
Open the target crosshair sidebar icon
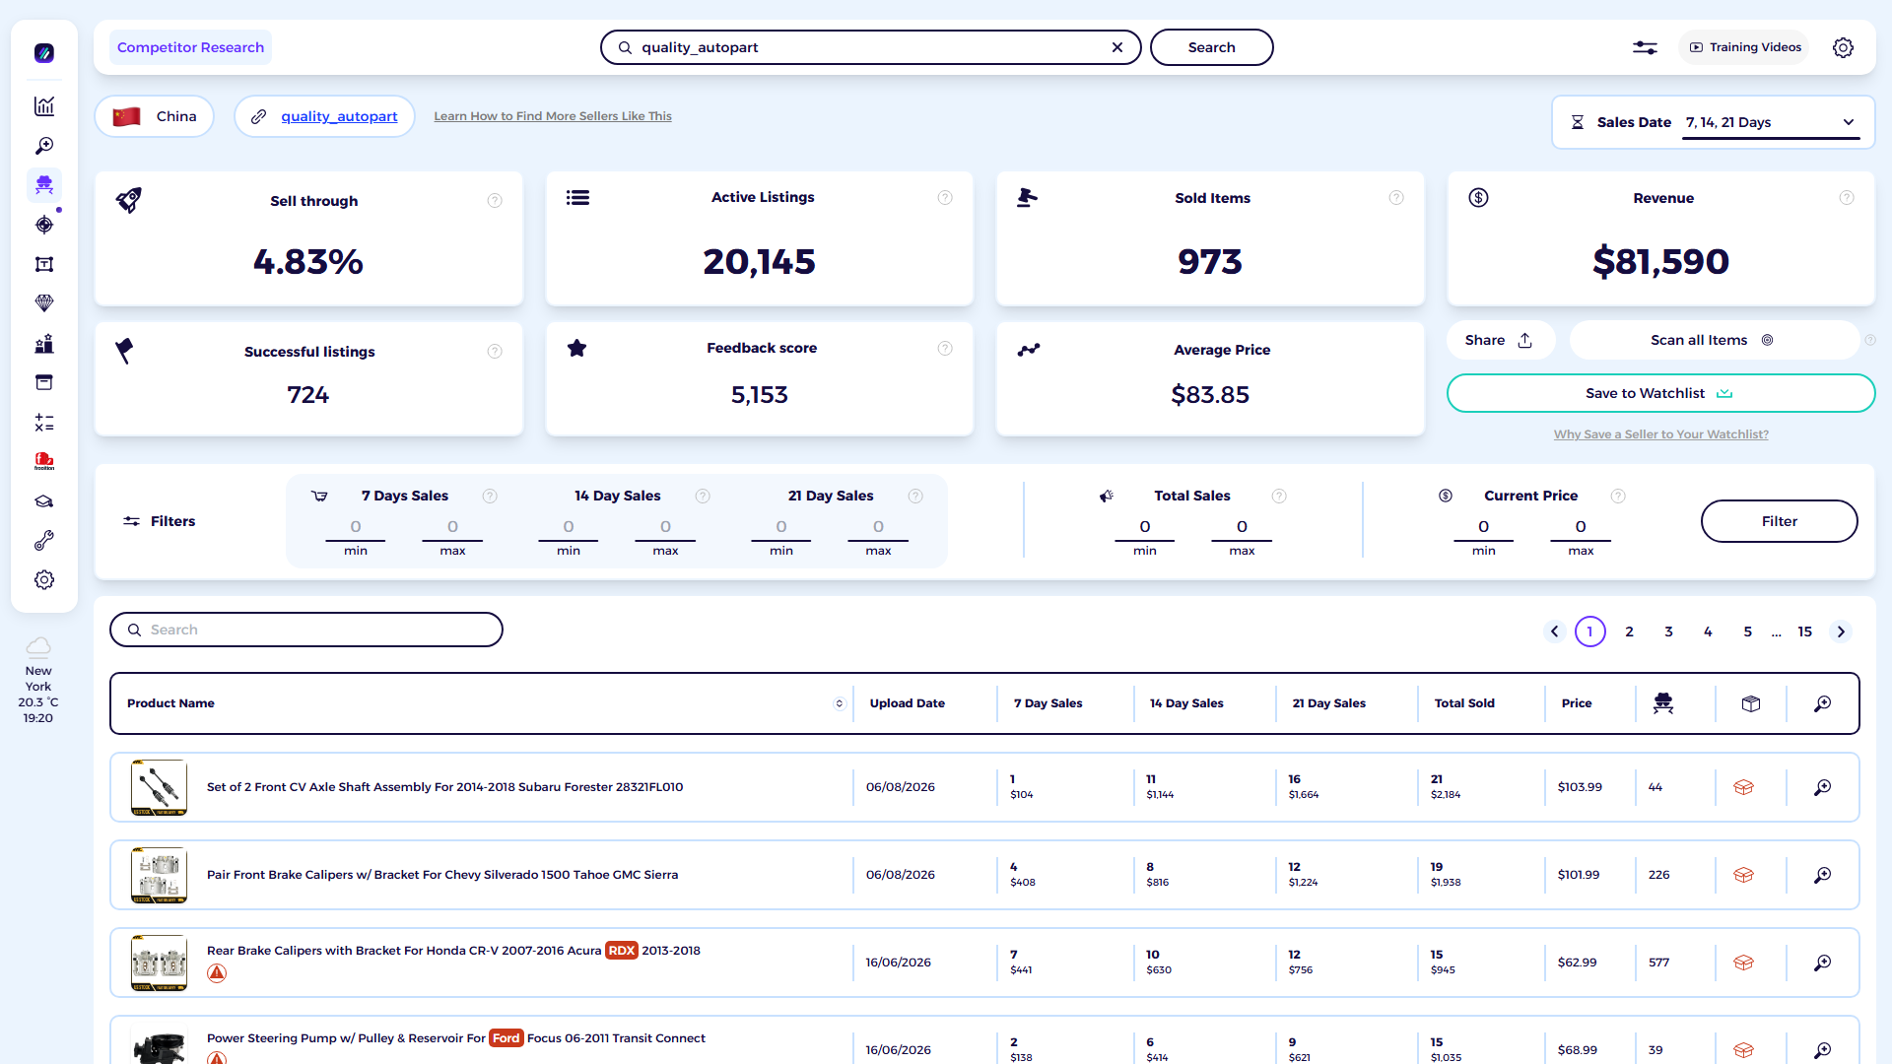point(44,225)
